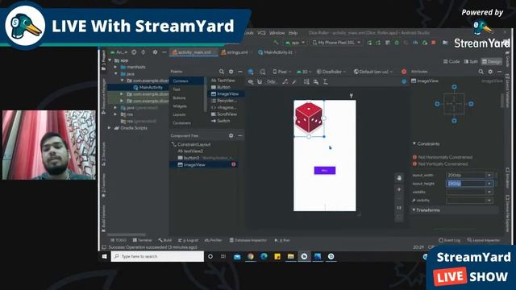Toggle the magnet autoconnect icon
This screenshot has height=290, width=516.
click(260, 81)
